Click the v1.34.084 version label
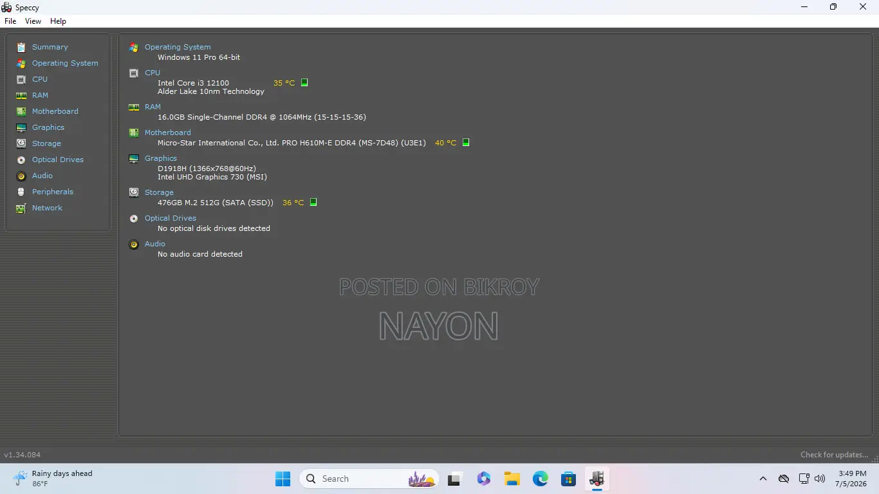 (x=23, y=455)
